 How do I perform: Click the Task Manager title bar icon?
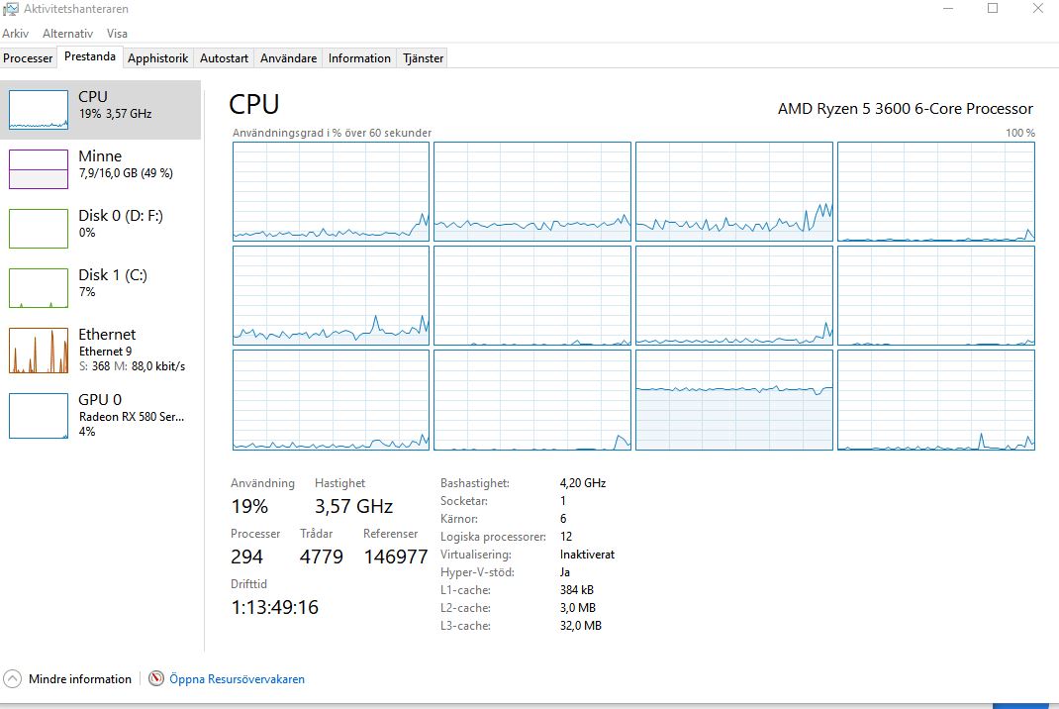pos(10,9)
